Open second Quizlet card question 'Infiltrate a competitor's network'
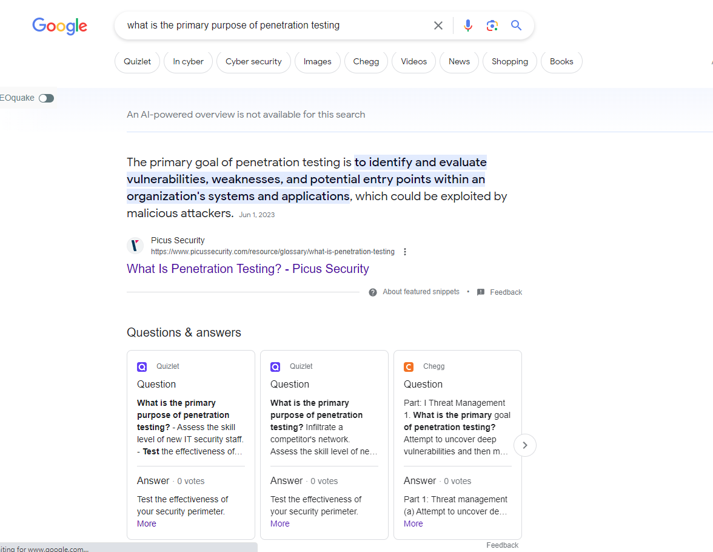The image size is (713, 552). click(x=324, y=427)
